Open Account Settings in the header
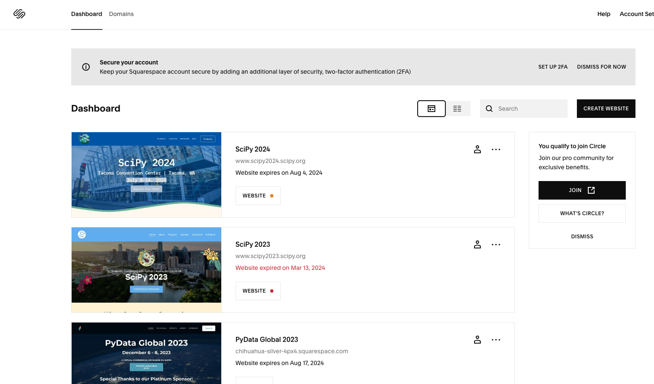 (637, 14)
